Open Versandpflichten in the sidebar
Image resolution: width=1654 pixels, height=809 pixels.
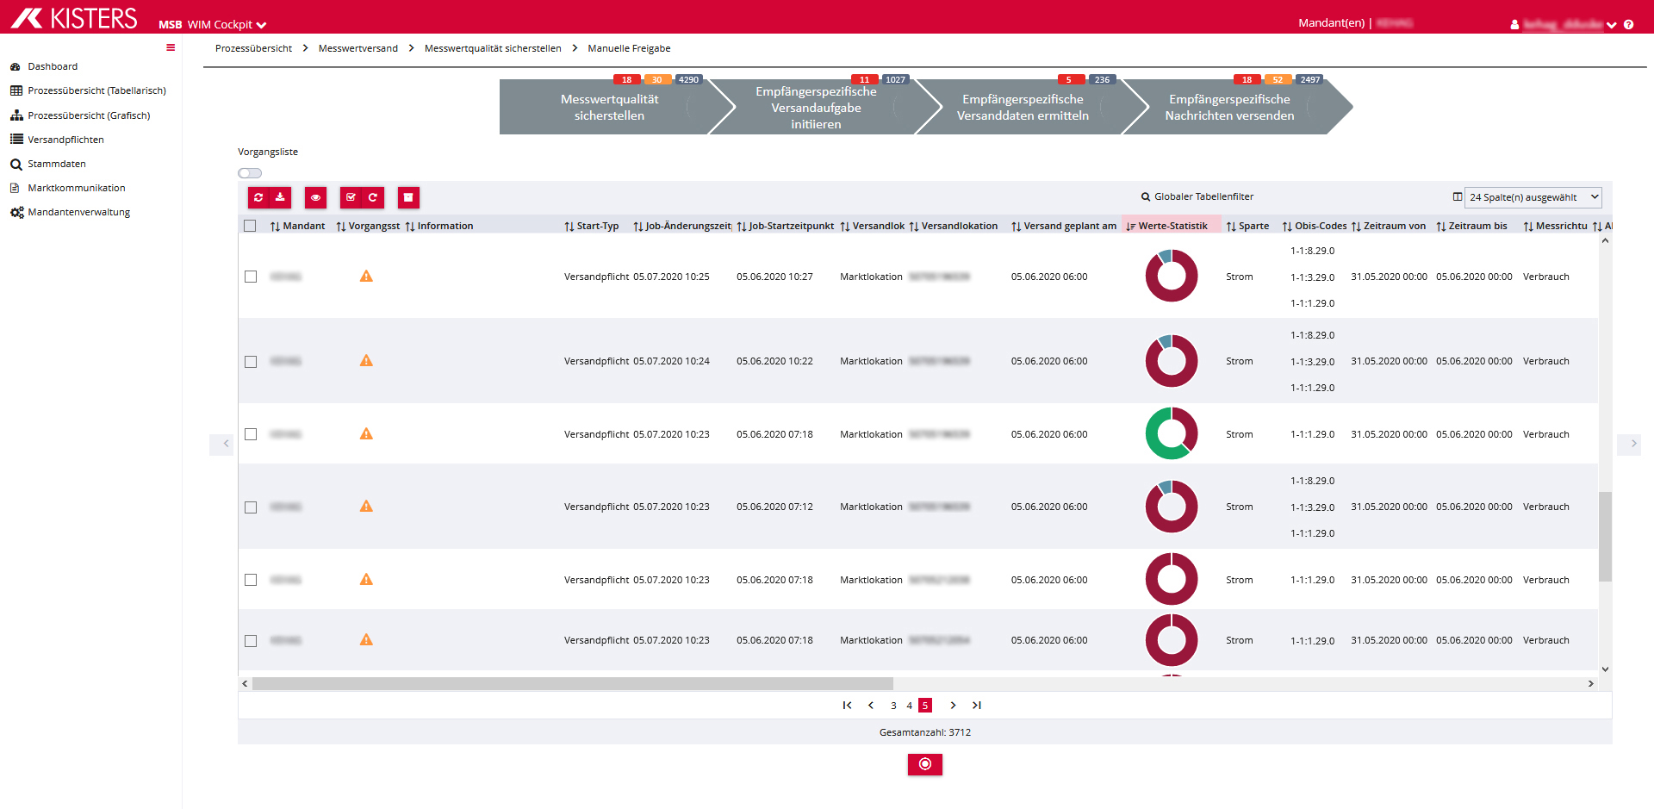point(65,140)
